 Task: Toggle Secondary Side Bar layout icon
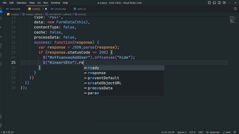coord(219,3)
